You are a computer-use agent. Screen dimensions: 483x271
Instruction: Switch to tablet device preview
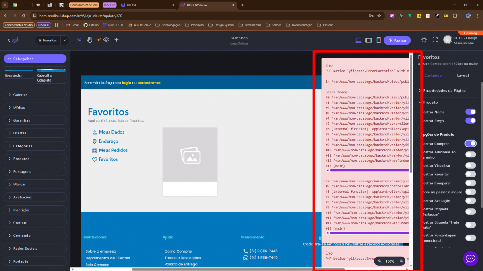tap(368, 40)
